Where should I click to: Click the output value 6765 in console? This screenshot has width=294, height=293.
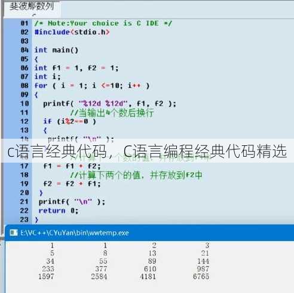tap(201, 276)
